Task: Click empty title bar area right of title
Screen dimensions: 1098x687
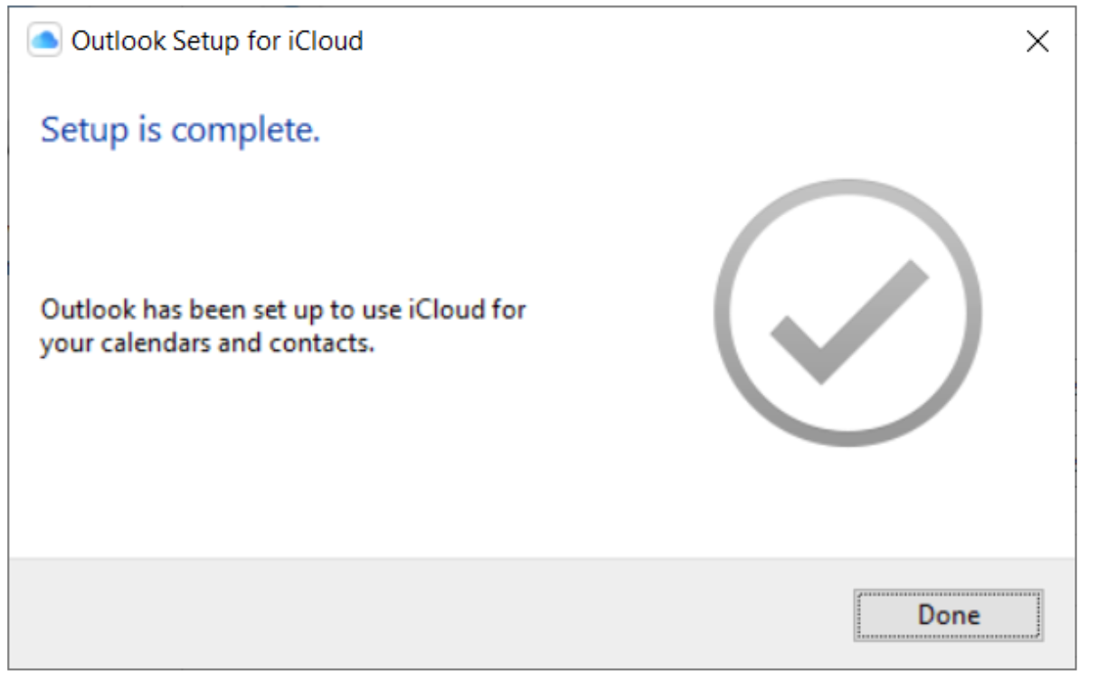Action: pyautogui.click(x=687, y=42)
